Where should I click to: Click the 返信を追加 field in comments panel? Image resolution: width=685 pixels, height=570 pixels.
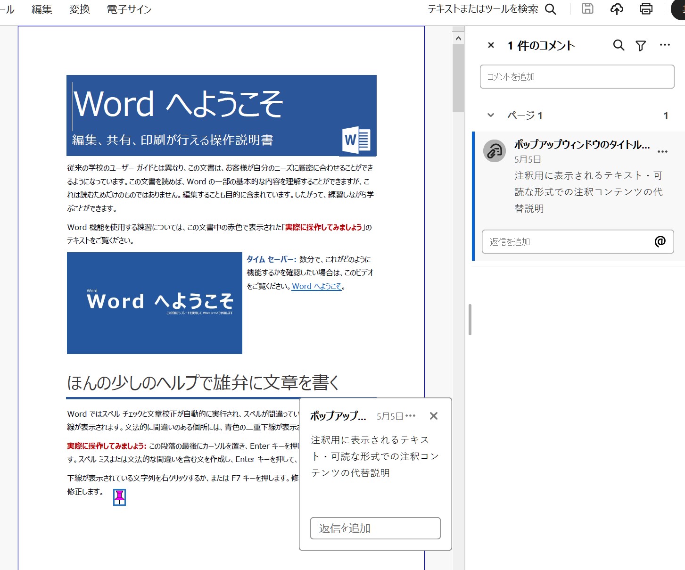coord(578,241)
